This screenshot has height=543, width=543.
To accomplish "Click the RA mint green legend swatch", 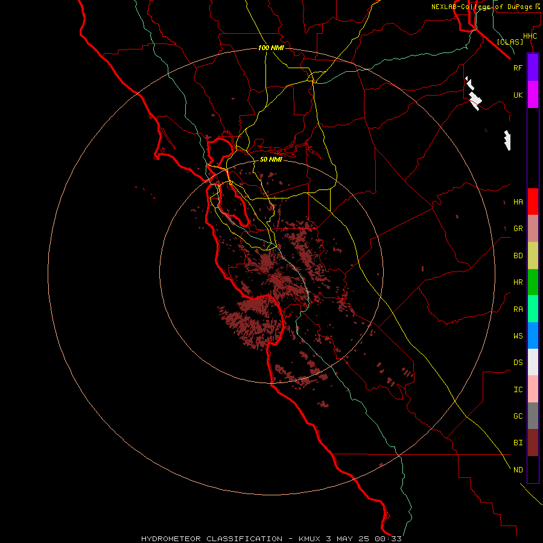I will [533, 309].
